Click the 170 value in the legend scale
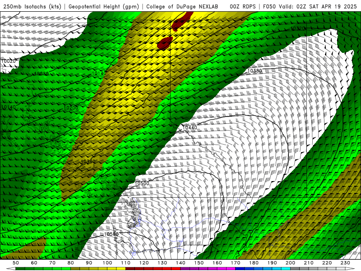Viewport: 361px width, 271px height. [236, 263]
